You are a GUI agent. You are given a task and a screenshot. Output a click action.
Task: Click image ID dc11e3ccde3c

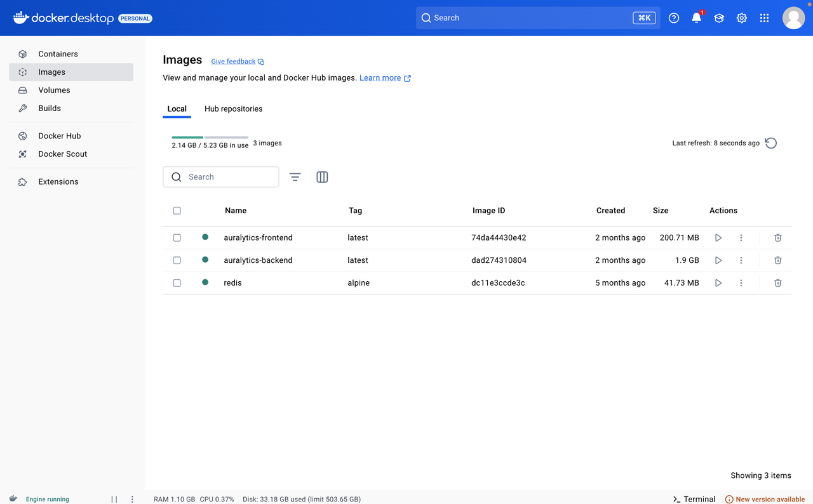[x=498, y=283]
